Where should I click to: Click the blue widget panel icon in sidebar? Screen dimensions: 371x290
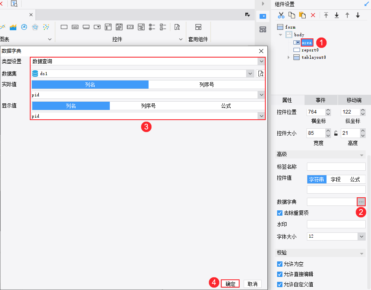pyautogui.click(x=262, y=16)
